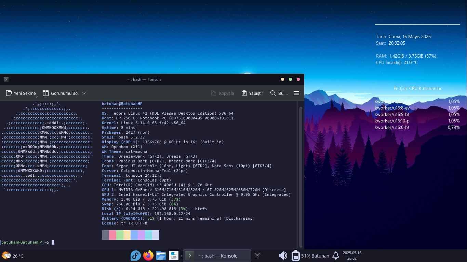Click the pink color block in the terminal
This screenshot has width=467, height=262.
[113, 235]
